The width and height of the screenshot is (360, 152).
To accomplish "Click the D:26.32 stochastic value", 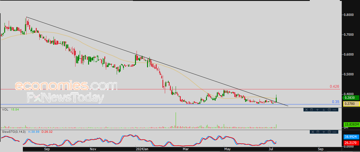I will 47,132.
